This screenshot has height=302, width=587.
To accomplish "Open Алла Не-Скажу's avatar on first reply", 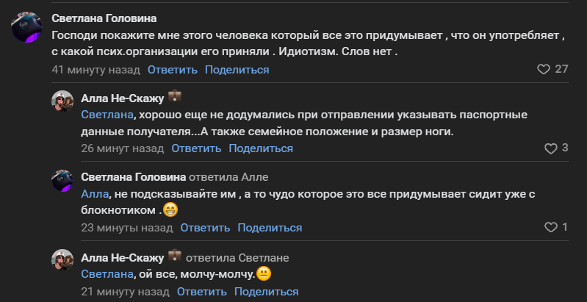I will point(62,104).
